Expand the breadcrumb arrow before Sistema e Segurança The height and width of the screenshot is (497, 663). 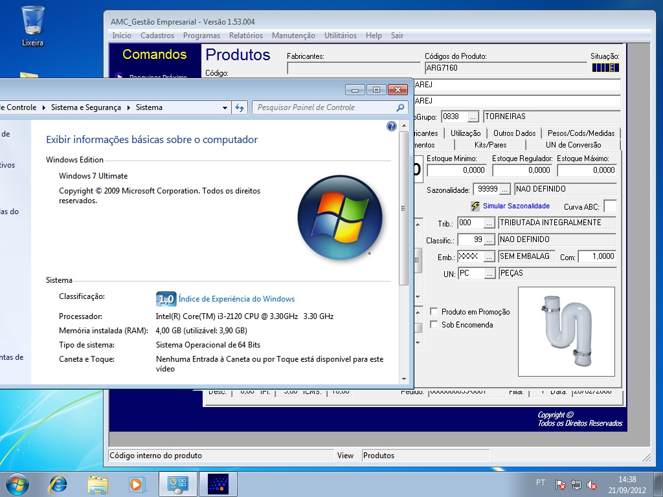tap(43, 108)
